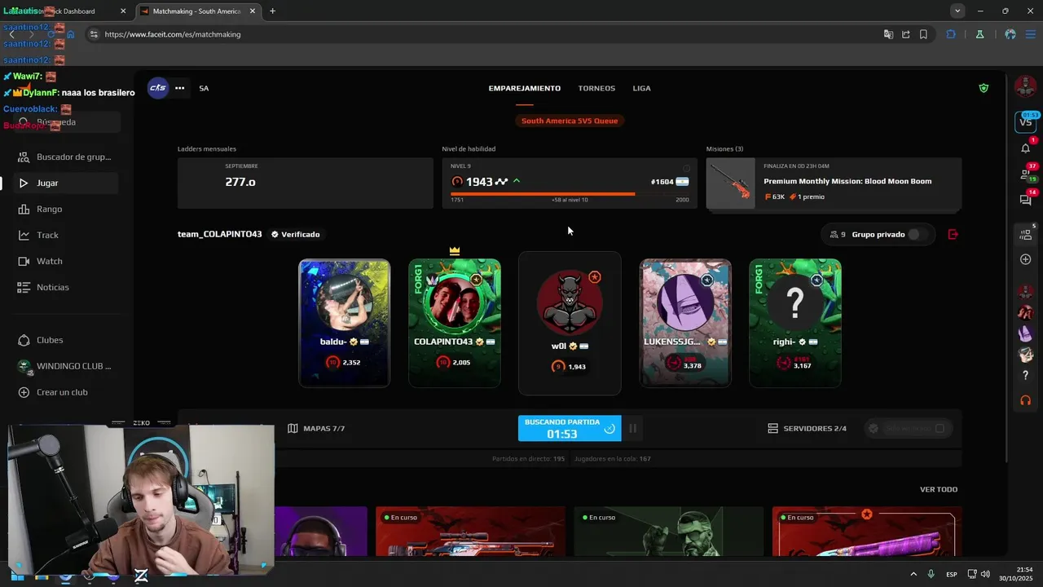
Task: Click the translate page icon in address bar
Action: click(x=888, y=34)
